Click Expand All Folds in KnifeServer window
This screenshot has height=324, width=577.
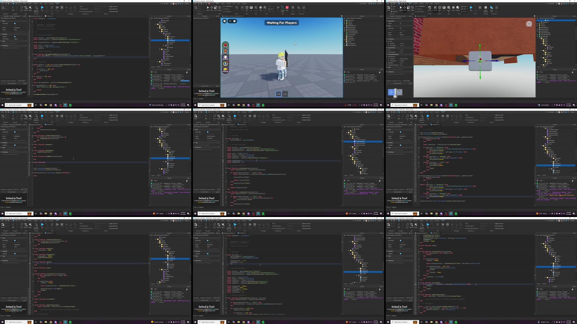(x=113, y=9)
